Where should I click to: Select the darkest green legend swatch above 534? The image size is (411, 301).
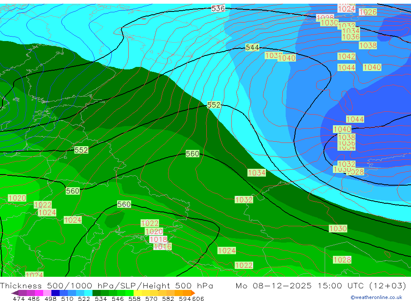tap(97, 293)
